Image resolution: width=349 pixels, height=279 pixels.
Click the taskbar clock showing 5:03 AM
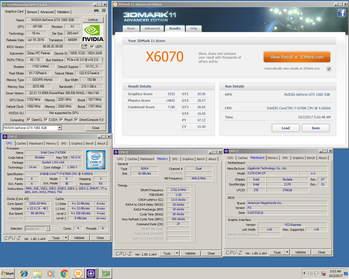tap(336, 274)
